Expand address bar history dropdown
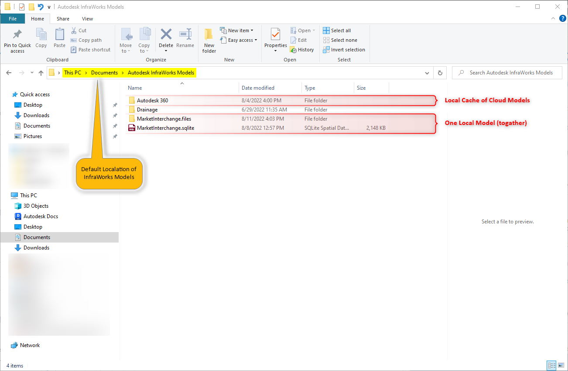Viewport: 568px width, 371px height. pyautogui.click(x=427, y=73)
